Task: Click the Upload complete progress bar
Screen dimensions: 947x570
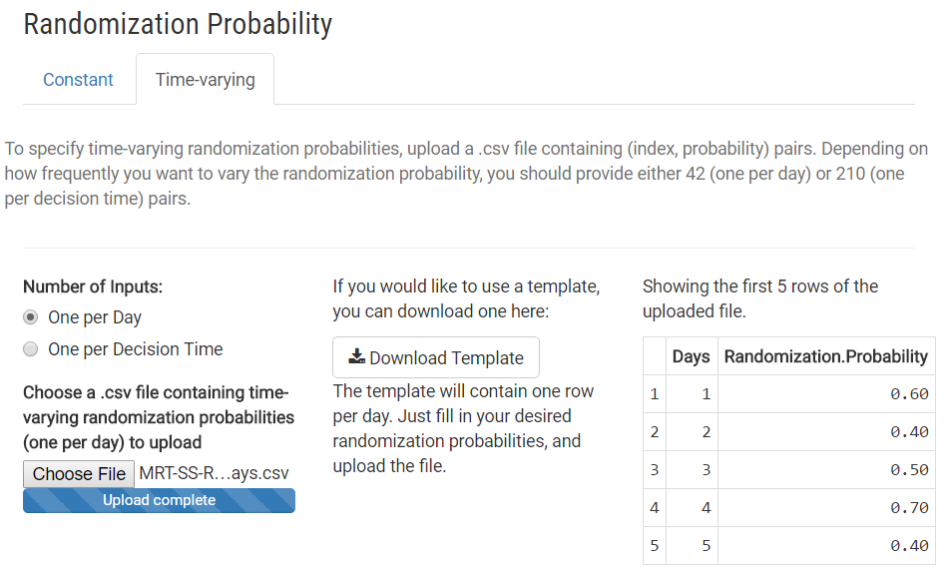Action: [x=159, y=500]
